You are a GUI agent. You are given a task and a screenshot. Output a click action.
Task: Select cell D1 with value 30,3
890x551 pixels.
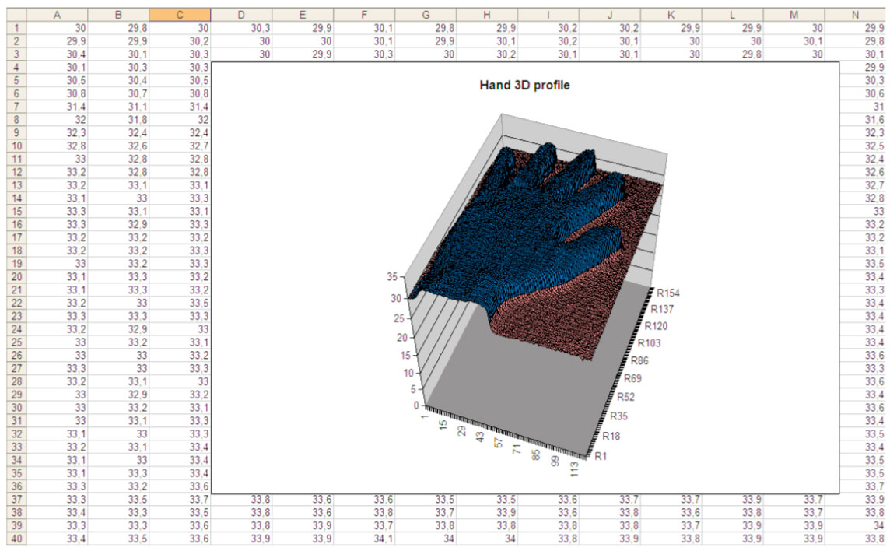click(x=241, y=27)
